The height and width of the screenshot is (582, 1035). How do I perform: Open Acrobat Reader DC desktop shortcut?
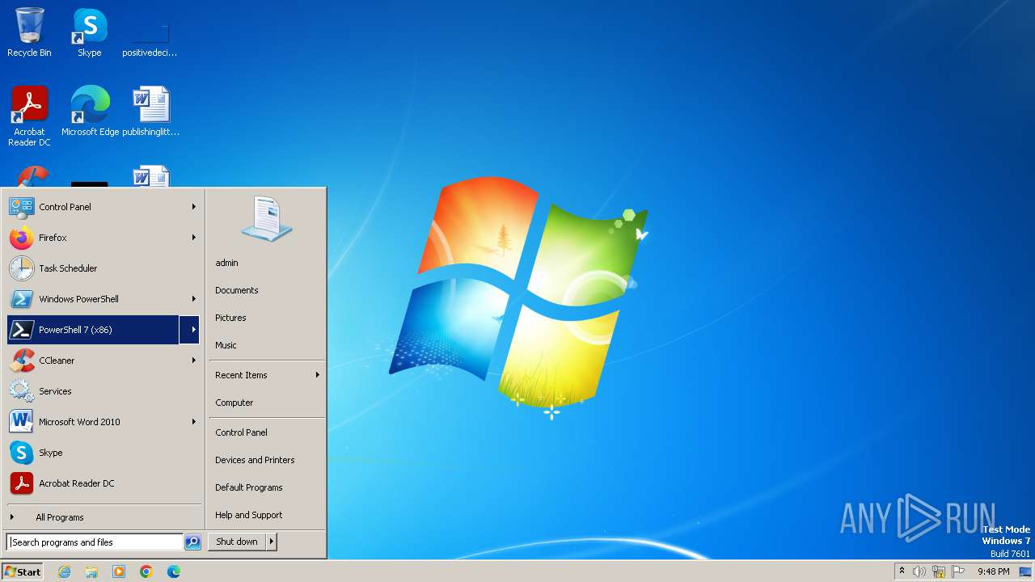29,116
